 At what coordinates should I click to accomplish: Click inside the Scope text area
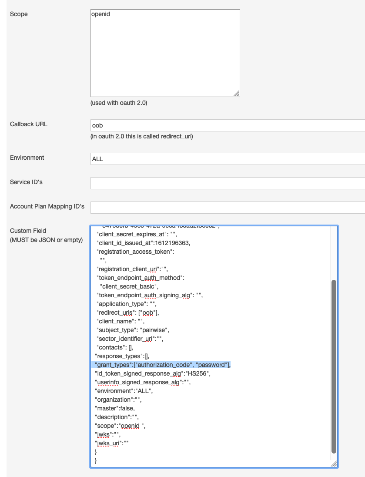click(x=164, y=52)
